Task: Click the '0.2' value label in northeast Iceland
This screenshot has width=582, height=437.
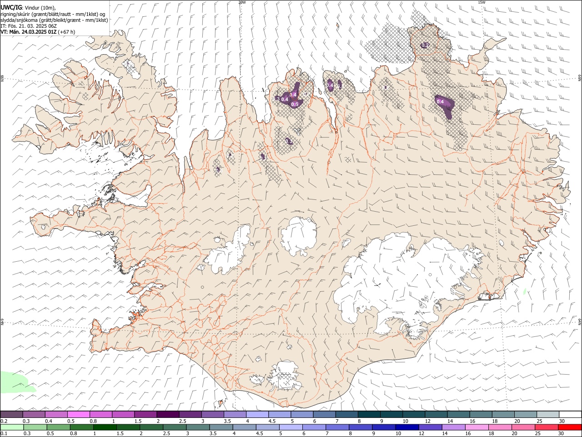Action: (425, 45)
